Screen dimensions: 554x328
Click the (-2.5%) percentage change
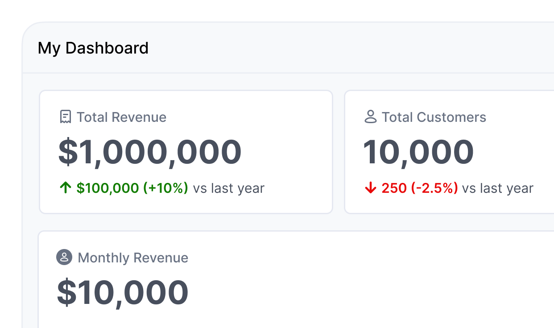pyautogui.click(x=434, y=188)
